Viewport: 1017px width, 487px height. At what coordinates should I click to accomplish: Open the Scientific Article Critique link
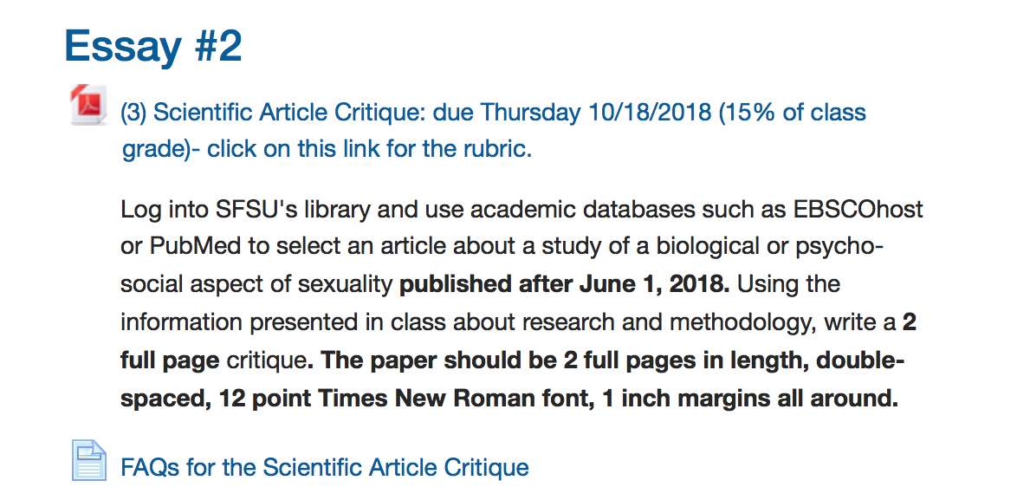click(x=494, y=130)
